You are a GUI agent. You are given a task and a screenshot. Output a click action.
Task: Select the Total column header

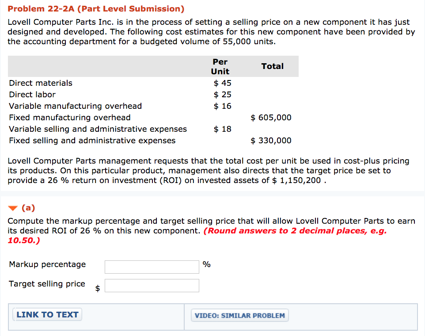[x=272, y=66]
